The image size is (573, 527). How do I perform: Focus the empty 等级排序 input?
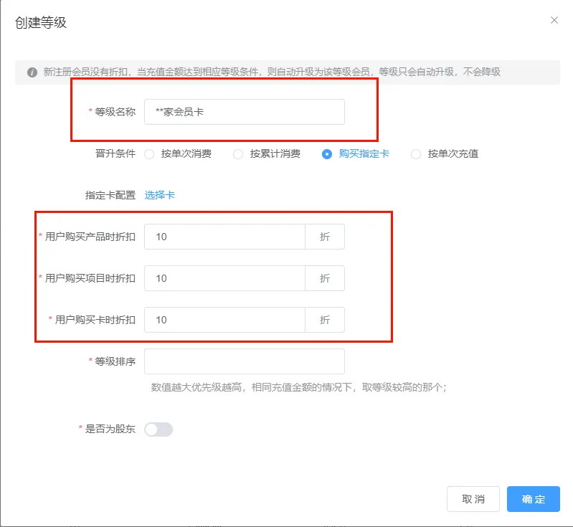pos(244,361)
